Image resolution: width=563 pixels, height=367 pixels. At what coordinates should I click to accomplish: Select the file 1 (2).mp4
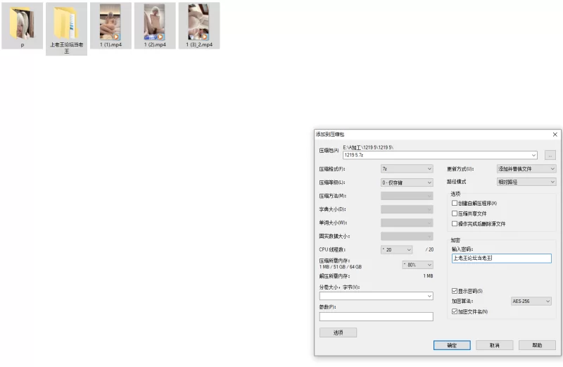(155, 26)
